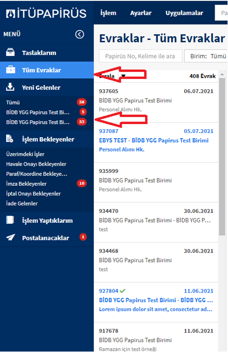This screenshot has width=228, height=352.
Task: Open the Ayarlar menu
Action: 141,13
